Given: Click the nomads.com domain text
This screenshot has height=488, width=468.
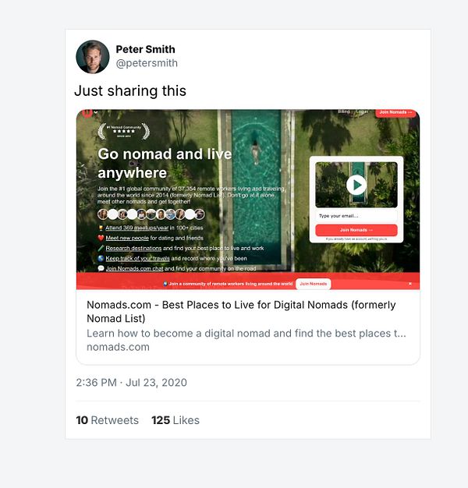Looking at the screenshot, I should tap(118, 347).
